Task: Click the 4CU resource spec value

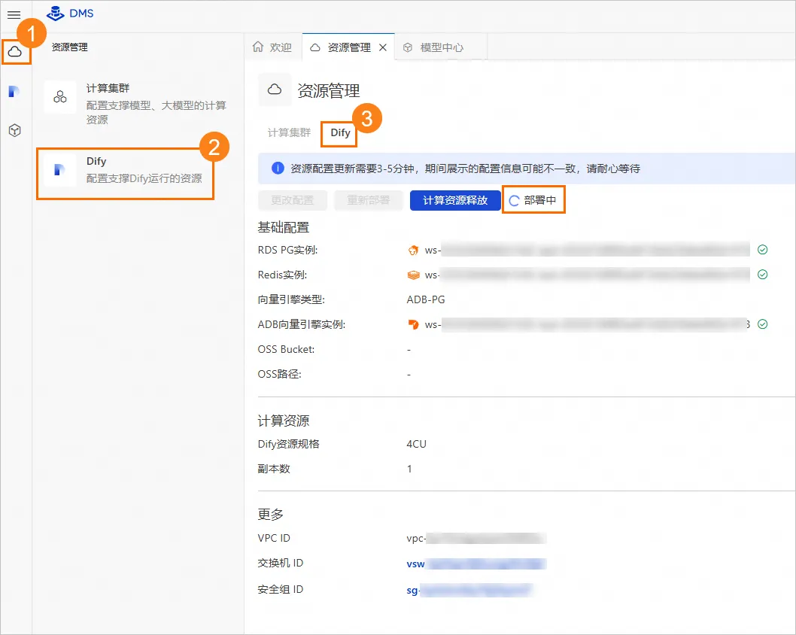Action: pos(416,444)
